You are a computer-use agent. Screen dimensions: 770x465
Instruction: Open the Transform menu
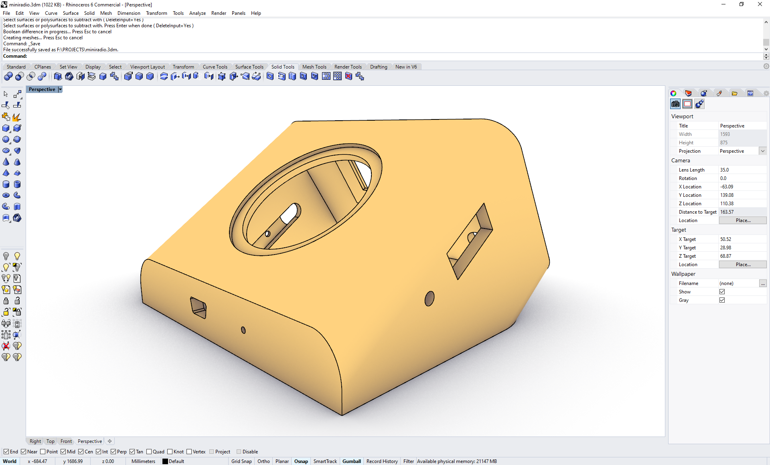tap(156, 13)
